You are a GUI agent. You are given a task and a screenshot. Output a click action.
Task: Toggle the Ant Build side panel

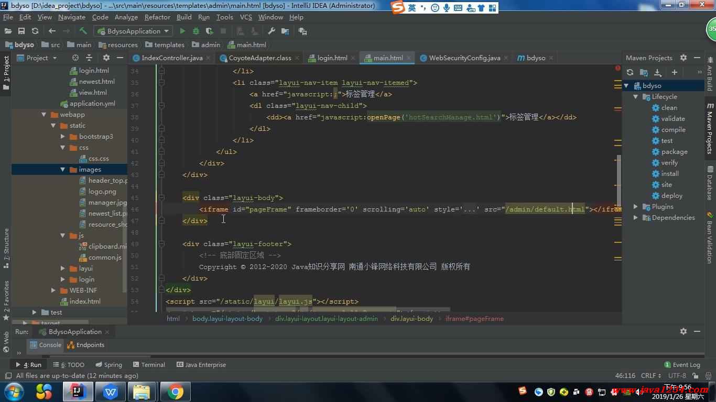pyautogui.click(x=710, y=74)
